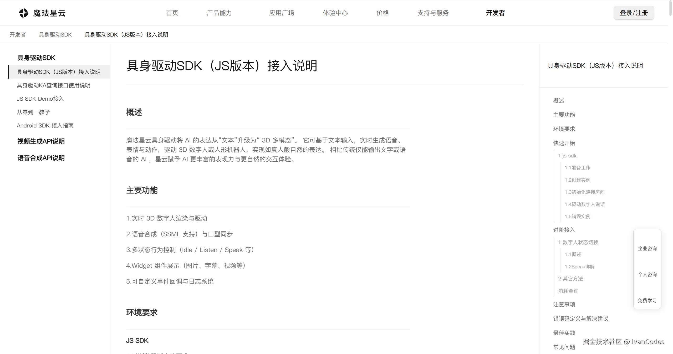Select 价格 in the top navigation
Screen dimensions: 673x354
pos(383,13)
